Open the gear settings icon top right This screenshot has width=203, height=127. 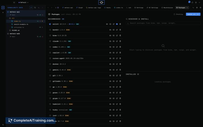pos(196,3)
